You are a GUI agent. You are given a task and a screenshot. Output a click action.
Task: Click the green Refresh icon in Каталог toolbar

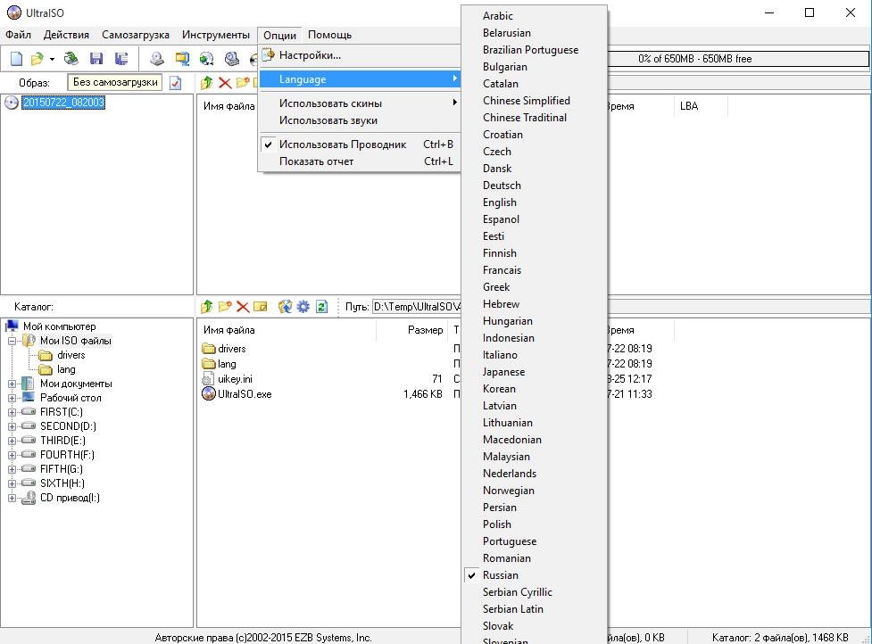pos(321,306)
